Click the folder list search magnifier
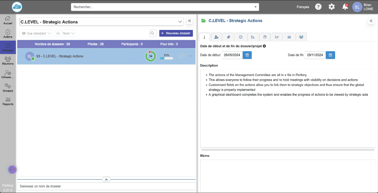The image size is (378, 193). click(x=153, y=33)
